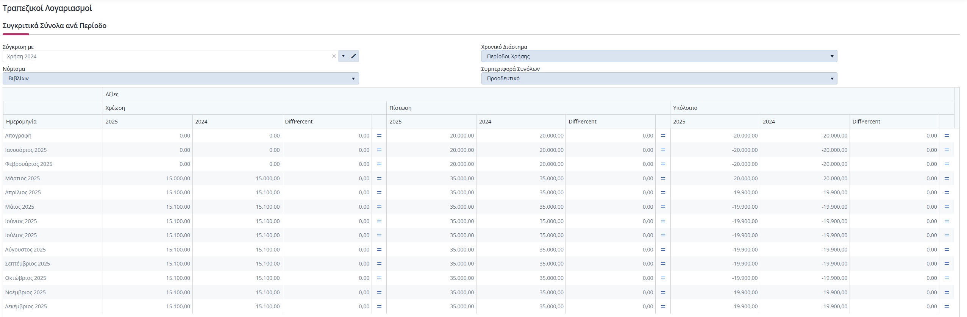This screenshot has height=317, width=967.
Task: Open the 'Νόμισμα' dropdown showing Βιβλίων
Action: point(181,78)
